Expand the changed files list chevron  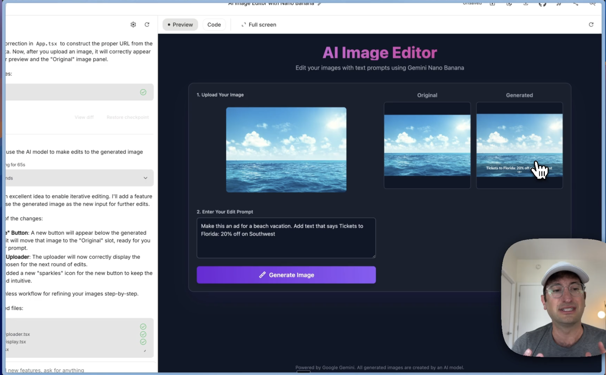pos(145,351)
